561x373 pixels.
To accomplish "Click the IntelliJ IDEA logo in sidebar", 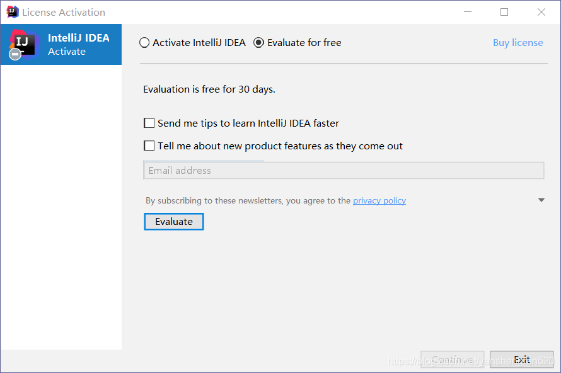I will [24, 43].
